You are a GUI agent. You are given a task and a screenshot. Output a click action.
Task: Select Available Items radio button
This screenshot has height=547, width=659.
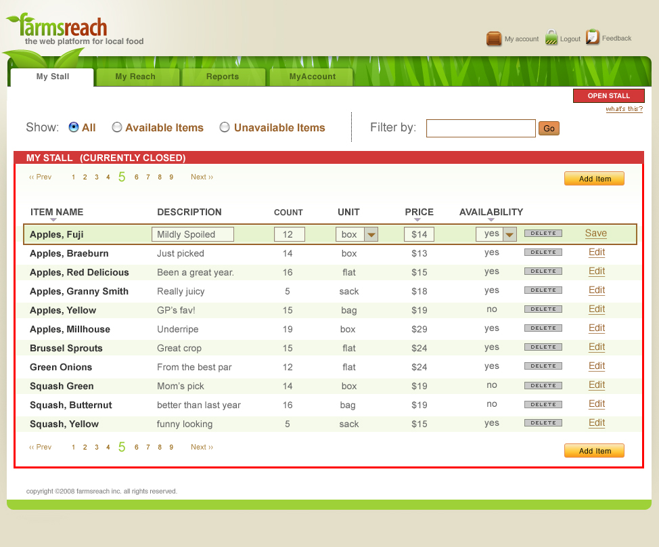(117, 127)
